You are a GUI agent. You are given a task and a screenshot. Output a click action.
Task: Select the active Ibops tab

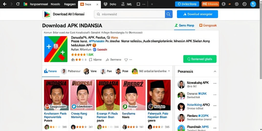click(x=89, y=5)
